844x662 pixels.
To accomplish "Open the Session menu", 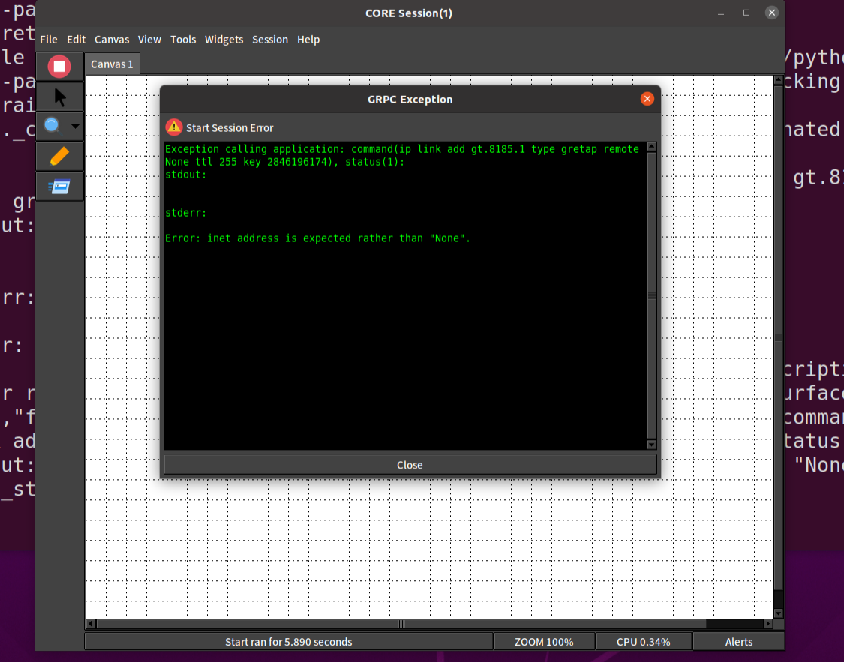I will (x=270, y=40).
